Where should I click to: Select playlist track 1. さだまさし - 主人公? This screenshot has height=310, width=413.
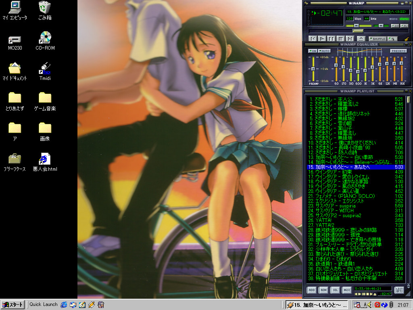click(x=355, y=99)
